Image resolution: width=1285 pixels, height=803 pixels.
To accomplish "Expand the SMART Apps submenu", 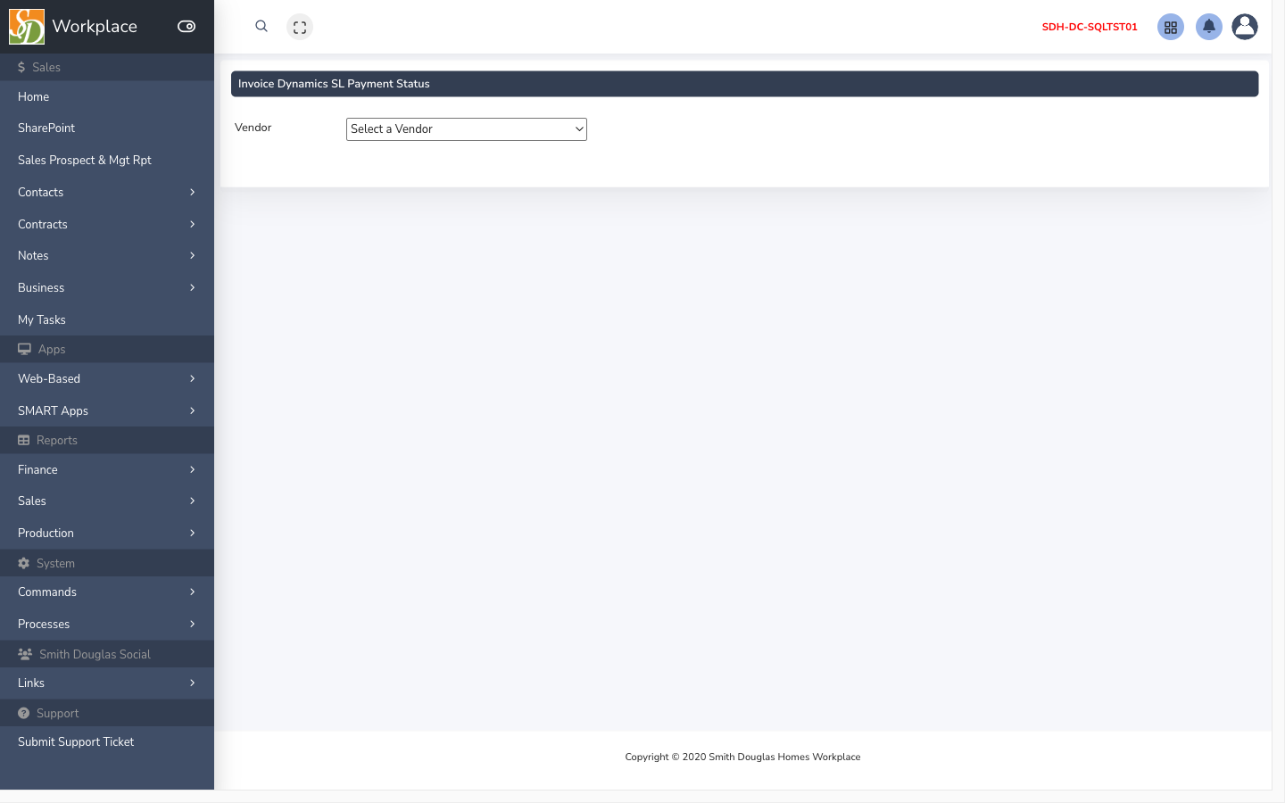I will pyautogui.click(x=107, y=410).
